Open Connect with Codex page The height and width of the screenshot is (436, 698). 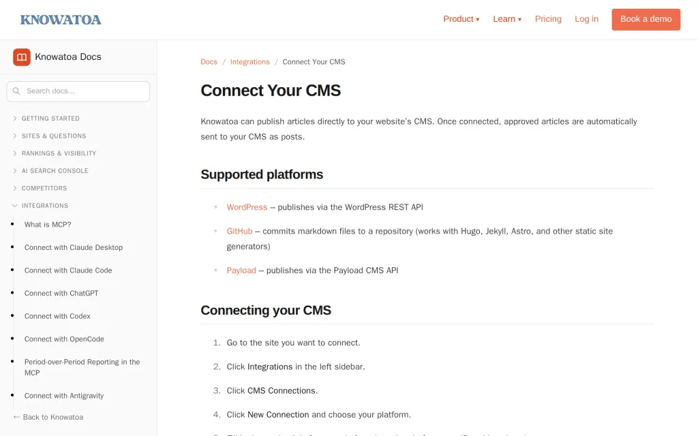[57, 316]
